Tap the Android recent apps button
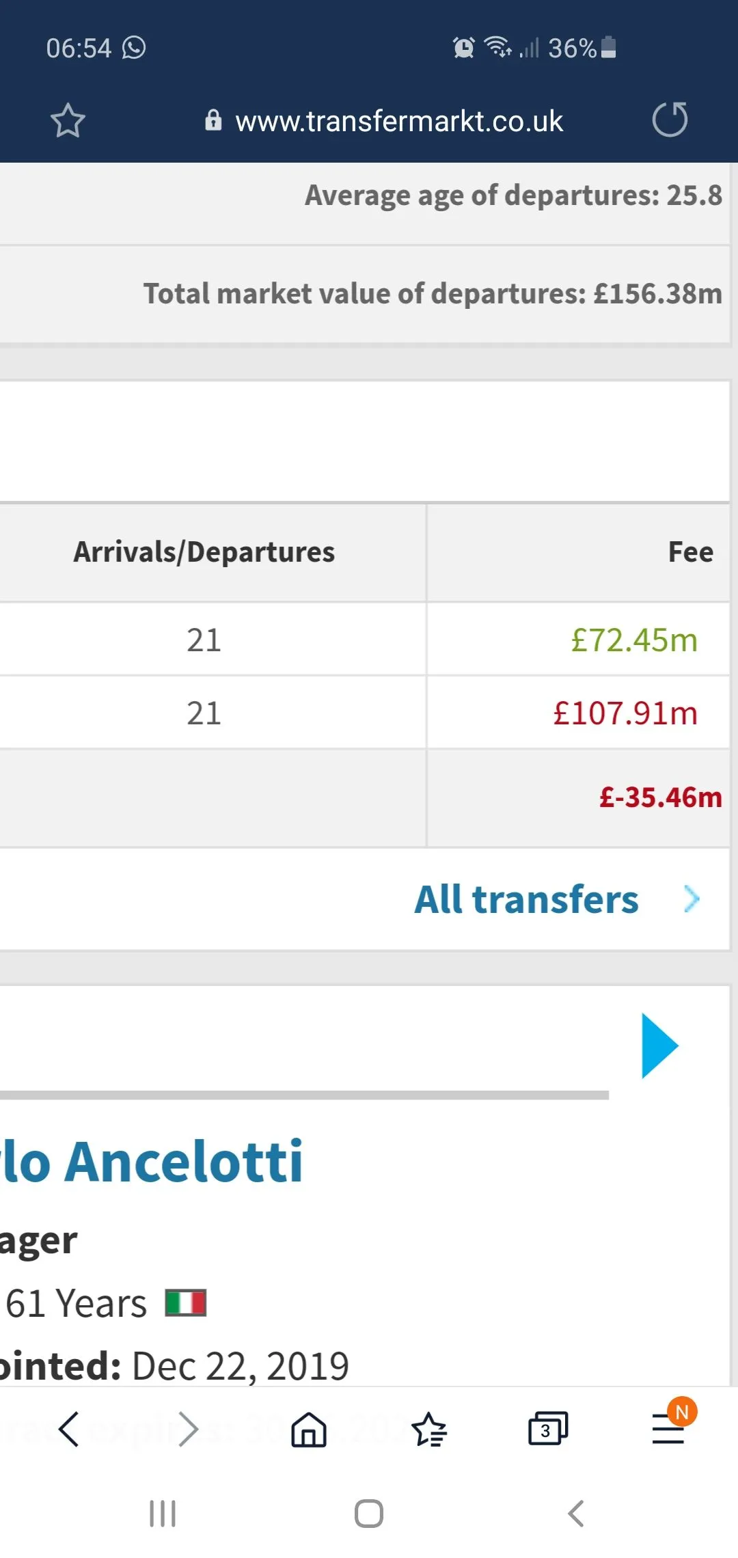This screenshot has width=738, height=1558. pos(163,1514)
